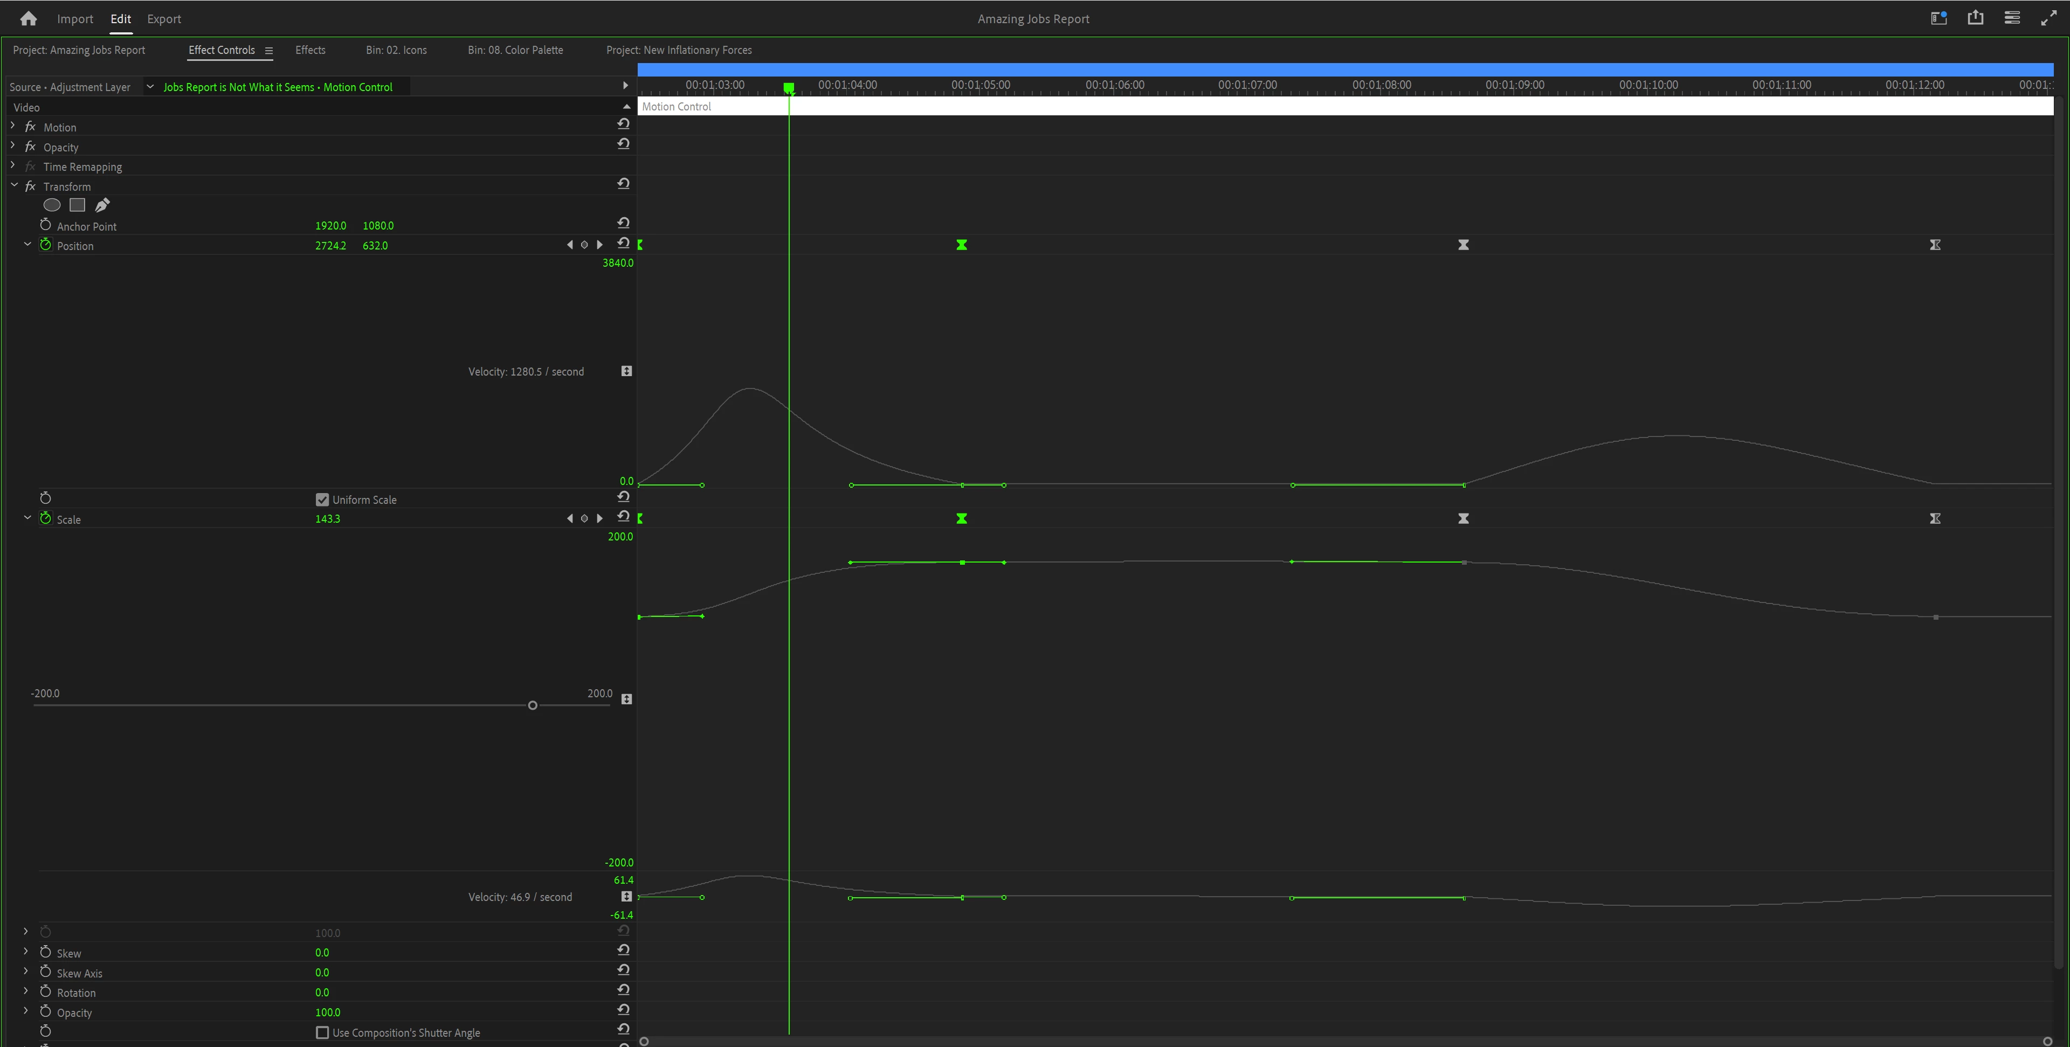The image size is (2070, 1047).
Task: Select the rectangle mask tool under Transform
Action: [x=77, y=205]
